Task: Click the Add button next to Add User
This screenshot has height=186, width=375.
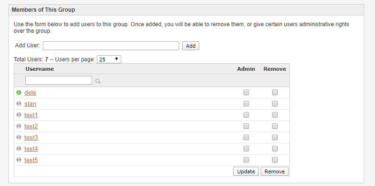Action: [191, 46]
